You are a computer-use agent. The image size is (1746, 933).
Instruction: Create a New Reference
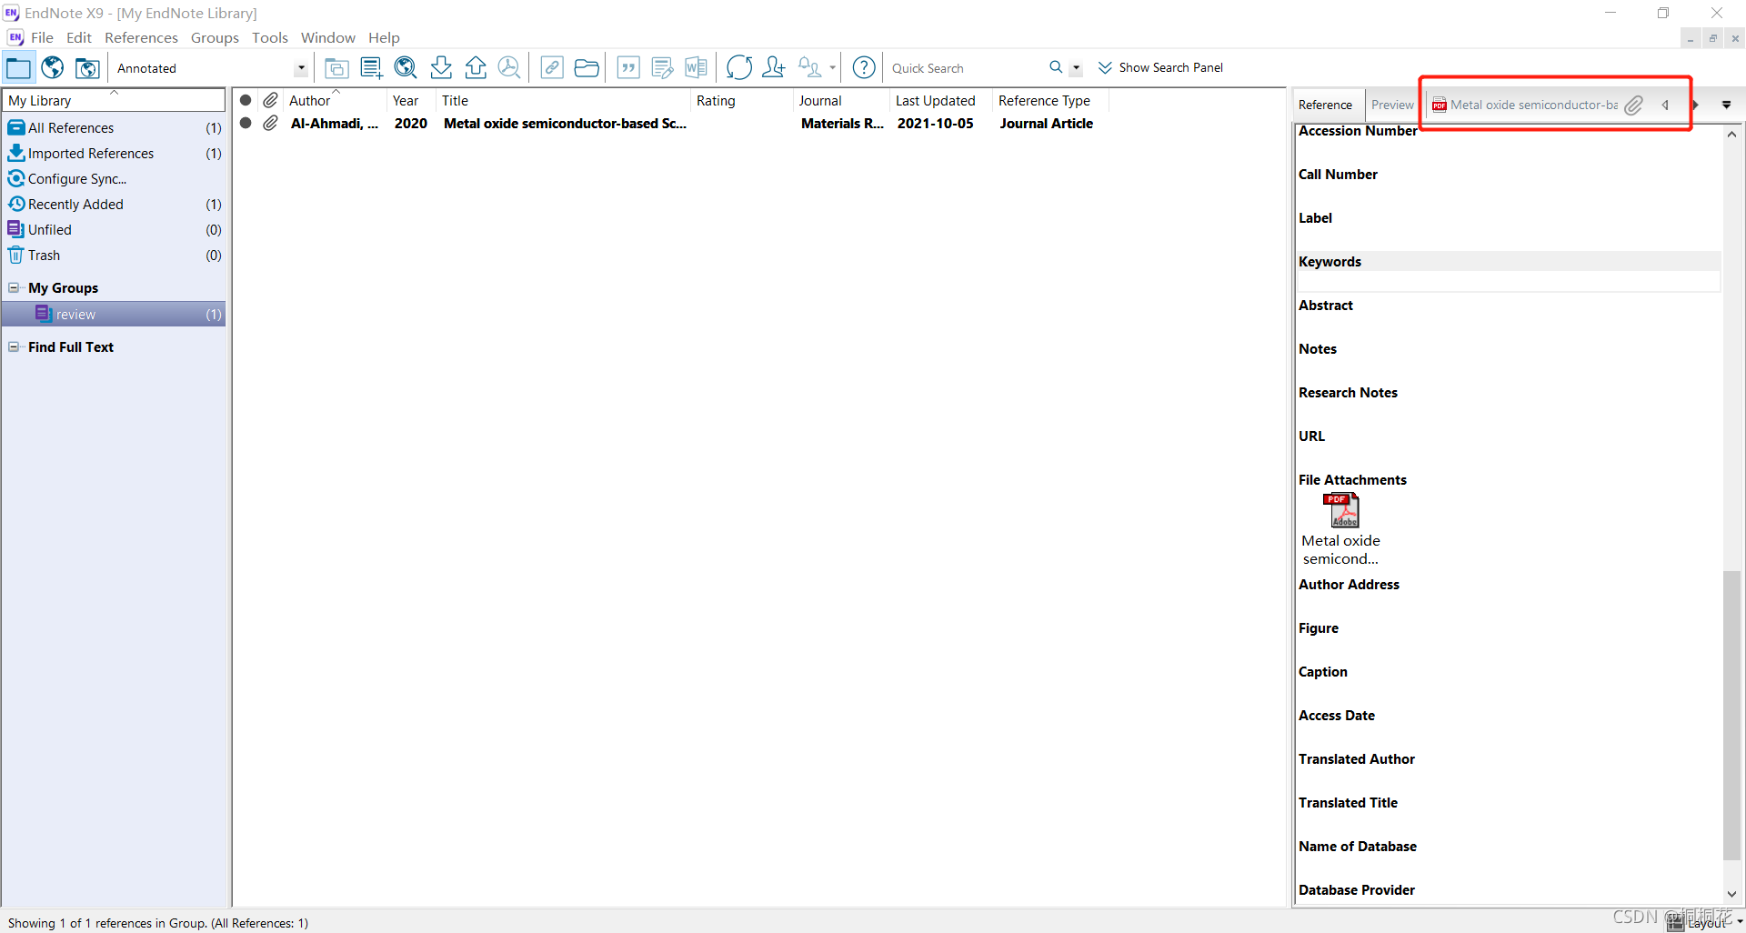coord(371,67)
